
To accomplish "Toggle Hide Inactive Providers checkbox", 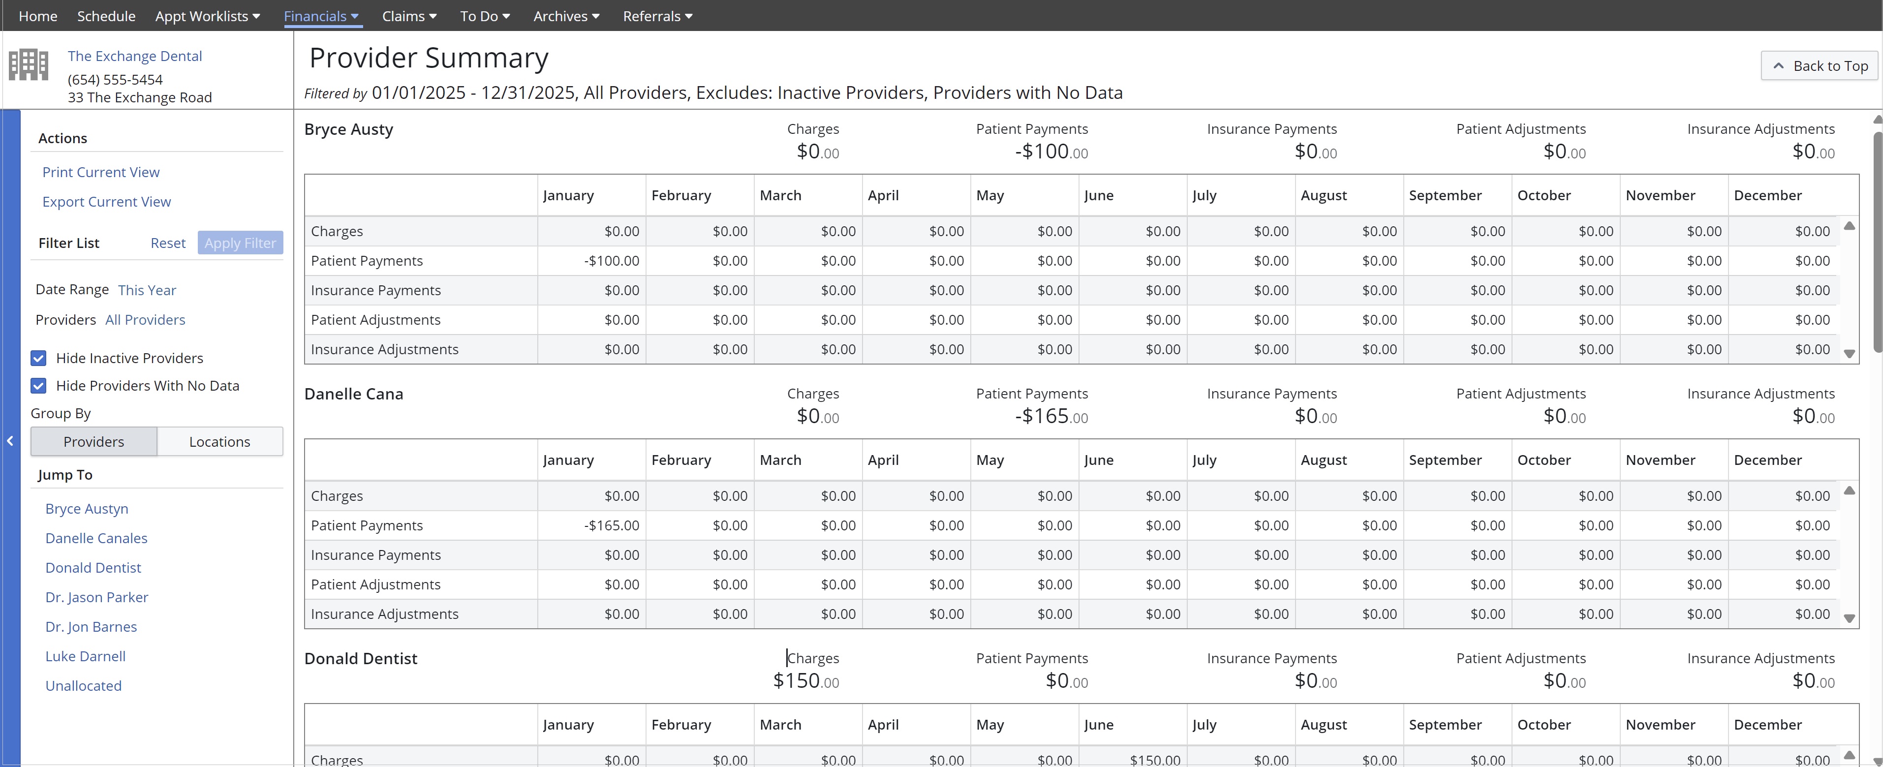I will [x=39, y=358].
